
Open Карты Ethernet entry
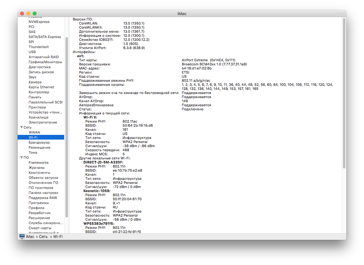pyautogui.click(x=41, y=87)
